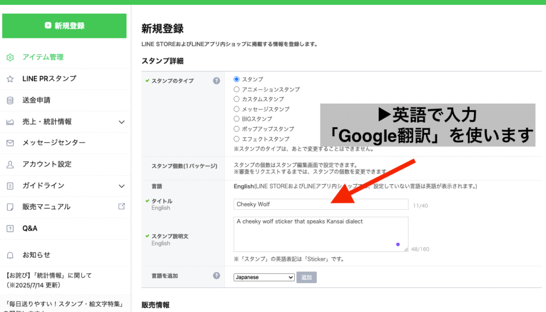Click the bell icon beside お知らせ

coord(10,256)
